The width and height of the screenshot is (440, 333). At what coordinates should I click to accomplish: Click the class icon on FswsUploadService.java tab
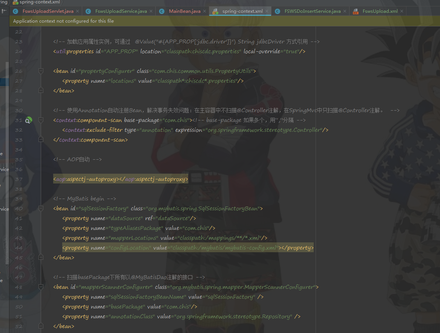(89, 11)
